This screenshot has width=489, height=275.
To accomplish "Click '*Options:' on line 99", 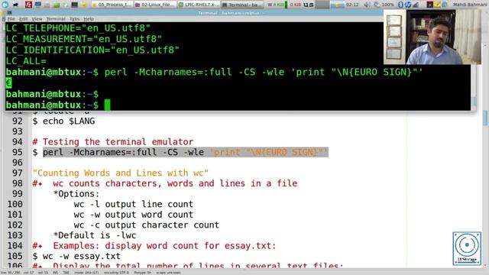I will coord(76,193).
